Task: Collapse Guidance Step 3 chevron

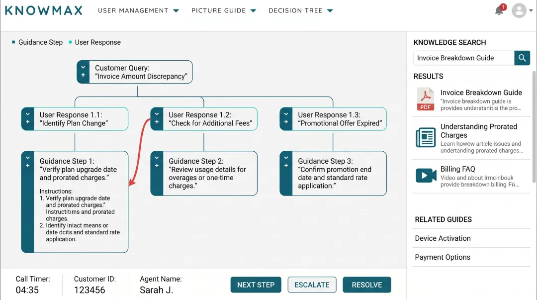Action: tap(286, 158)
